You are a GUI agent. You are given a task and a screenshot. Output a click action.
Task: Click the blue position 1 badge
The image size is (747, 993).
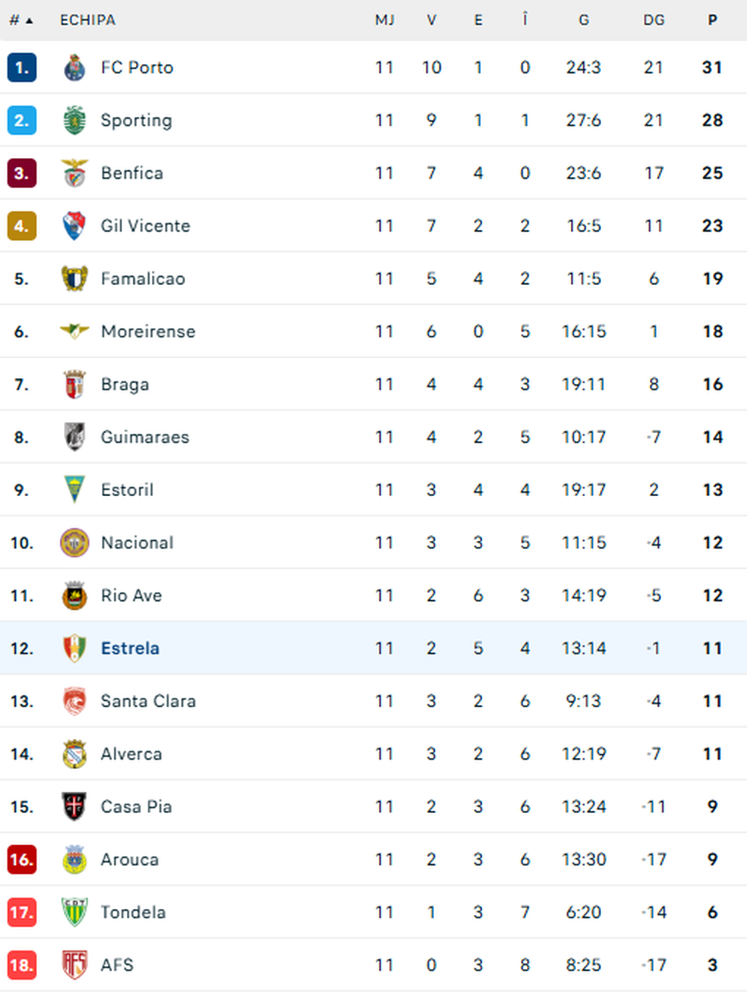point(22,67)
